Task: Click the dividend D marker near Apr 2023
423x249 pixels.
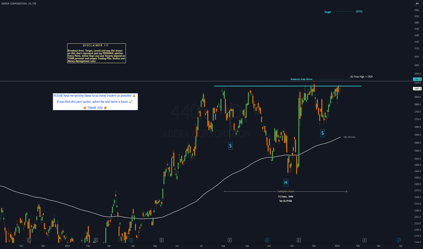Action: pos(131,240)
